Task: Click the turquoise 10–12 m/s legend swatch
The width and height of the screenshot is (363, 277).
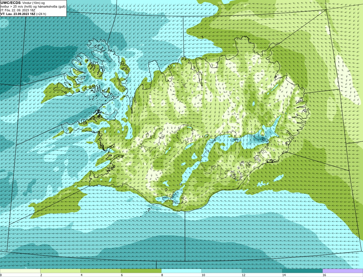Action: pyautogui.click(x=222, y=271)
